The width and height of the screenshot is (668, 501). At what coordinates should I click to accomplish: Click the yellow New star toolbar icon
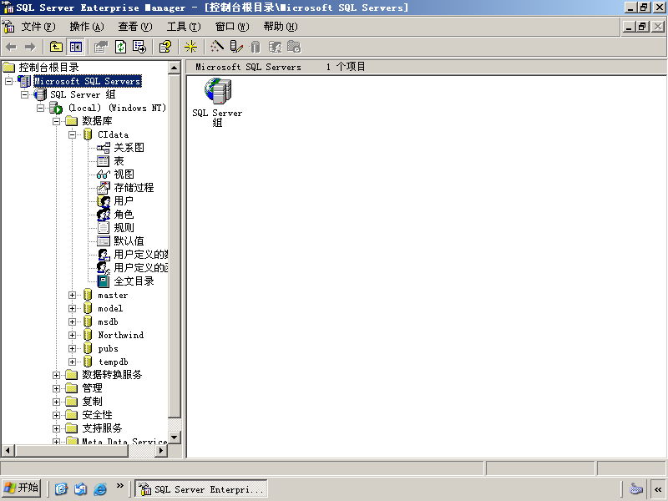click(190, 47)
